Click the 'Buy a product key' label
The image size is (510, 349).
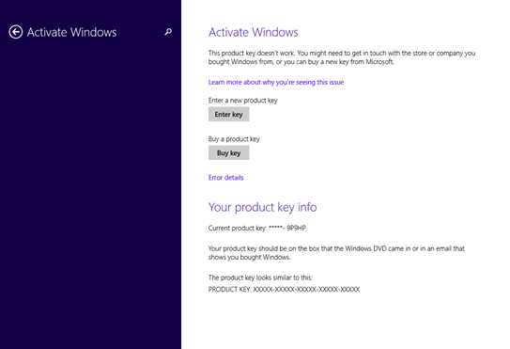(234, 139)
